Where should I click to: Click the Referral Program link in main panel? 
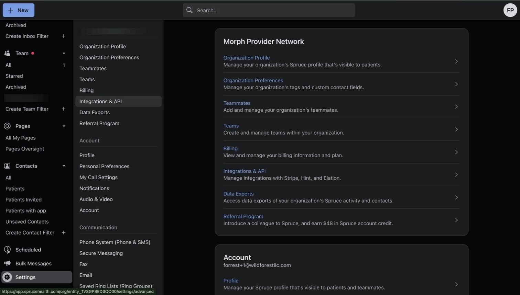(243, 216)
